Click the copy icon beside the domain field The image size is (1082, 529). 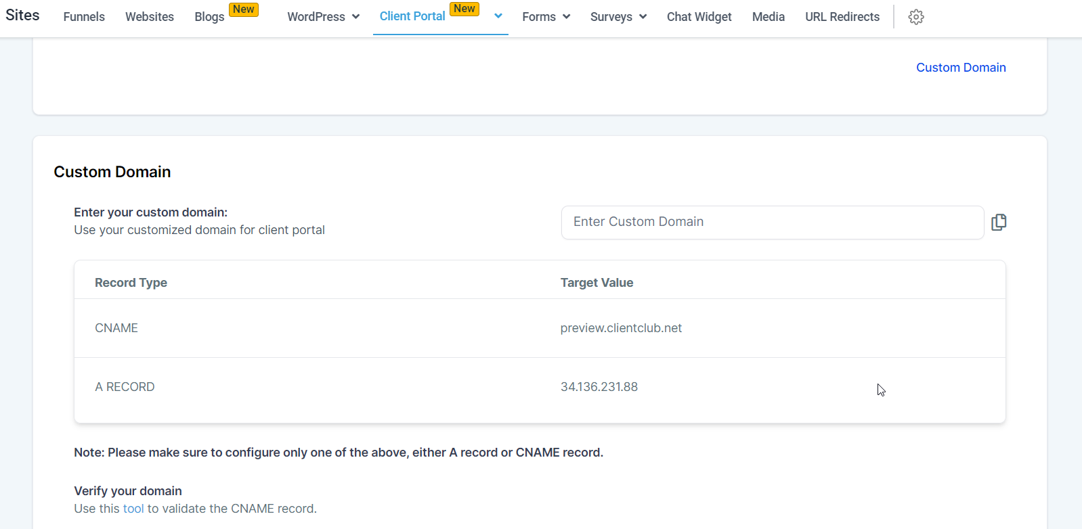pos(998,223)
